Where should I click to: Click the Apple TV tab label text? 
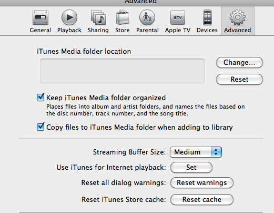(x=178, y=30)
